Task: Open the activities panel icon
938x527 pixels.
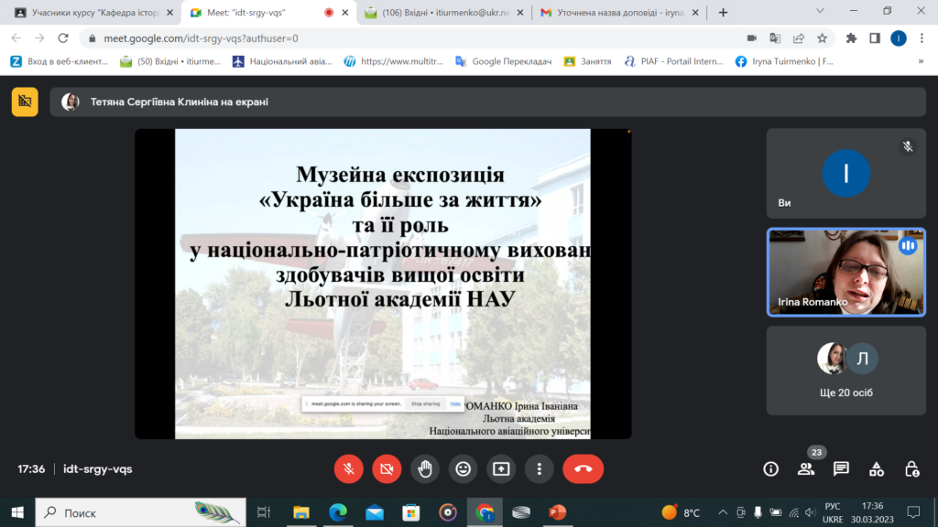Action: tap(877, 468)
